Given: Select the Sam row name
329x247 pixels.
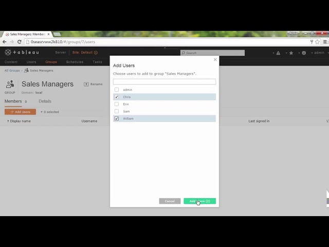Looking at the screenshot, I should [126, 111].
